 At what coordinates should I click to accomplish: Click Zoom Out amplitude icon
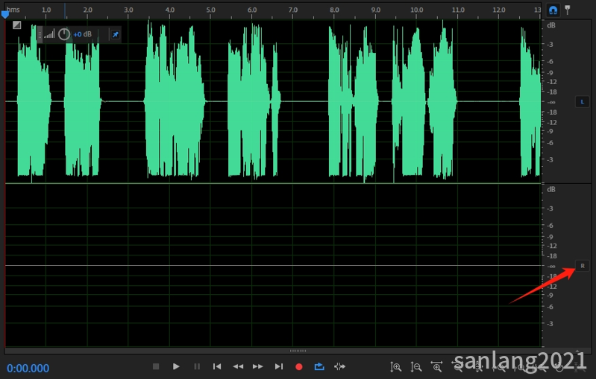416,366
